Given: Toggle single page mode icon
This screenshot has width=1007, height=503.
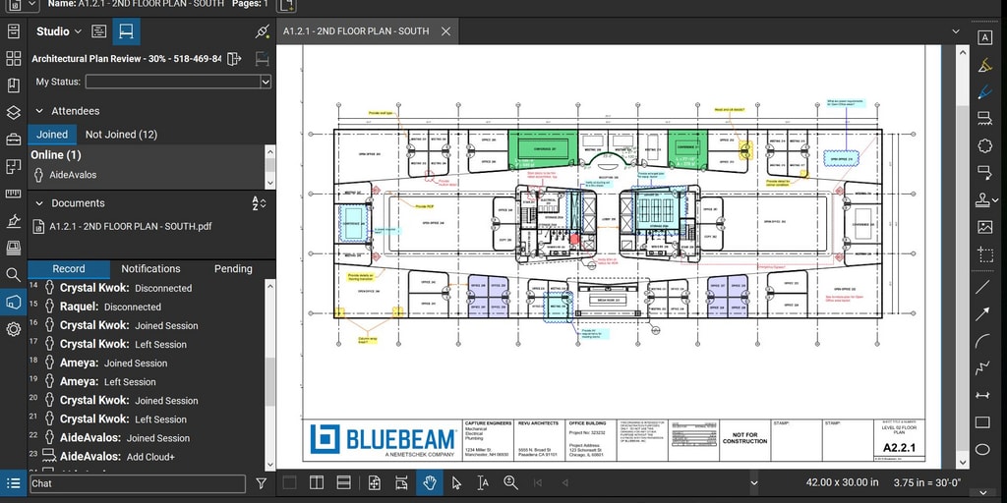Looking at the screenshot, I should 375,482.
